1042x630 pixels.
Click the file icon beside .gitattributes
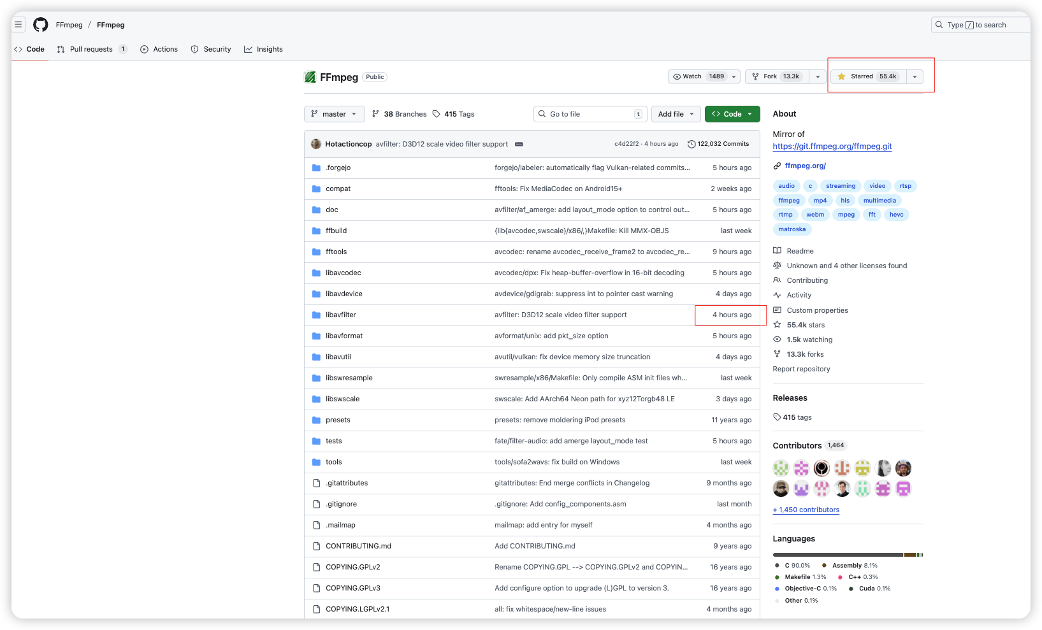click(316, 483)
